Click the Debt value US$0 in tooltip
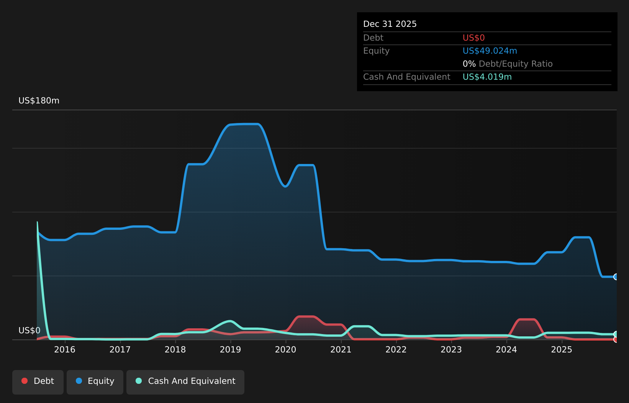Screen dimensions: 629x403 tap(473, 38)
